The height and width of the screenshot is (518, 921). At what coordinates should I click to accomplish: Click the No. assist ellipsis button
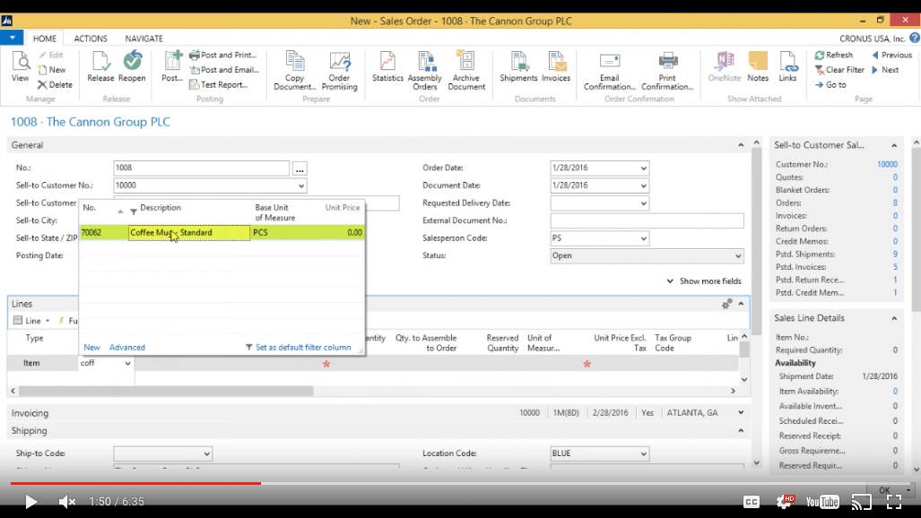[300, 169]
